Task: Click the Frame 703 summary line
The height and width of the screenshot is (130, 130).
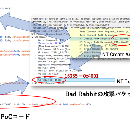Action: 81,19
